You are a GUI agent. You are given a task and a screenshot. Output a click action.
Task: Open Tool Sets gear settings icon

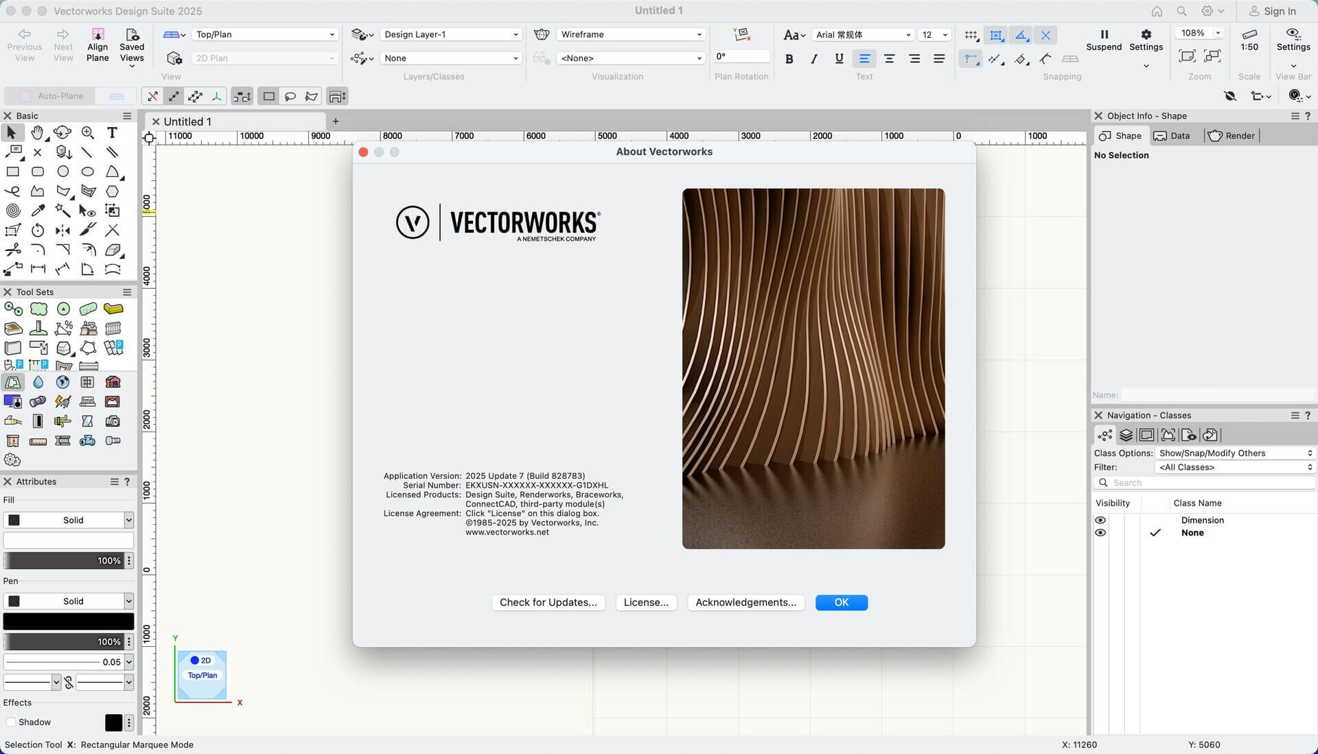[12, 460]
